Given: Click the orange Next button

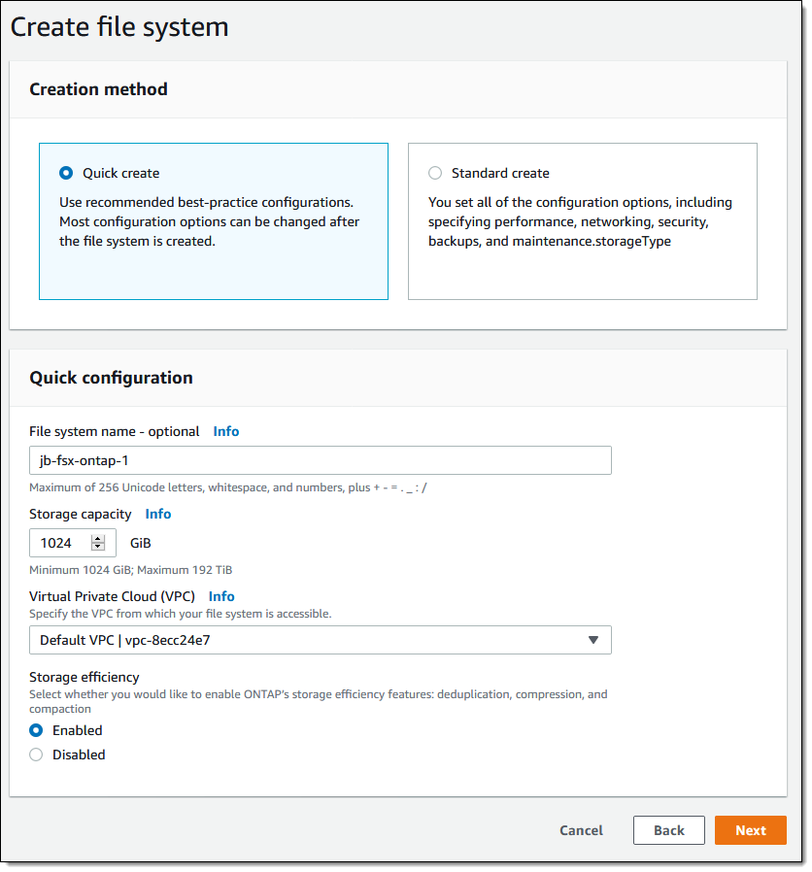Looking at the screenshot, I should [x=750, y=830].
